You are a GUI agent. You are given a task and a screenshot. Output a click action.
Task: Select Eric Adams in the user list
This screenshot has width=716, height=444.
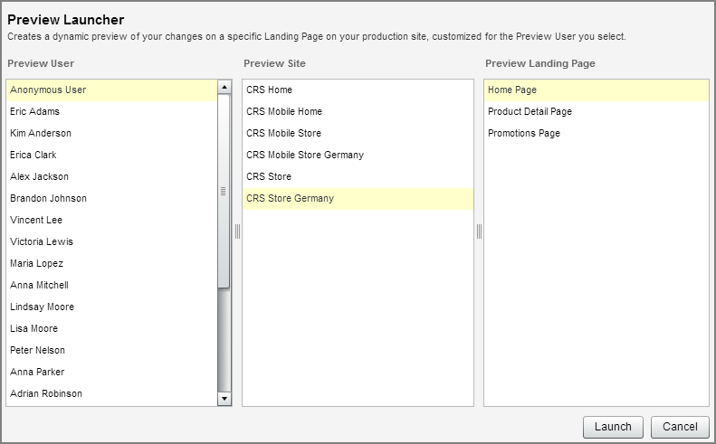pyautogui.click(x=34, y=112)
